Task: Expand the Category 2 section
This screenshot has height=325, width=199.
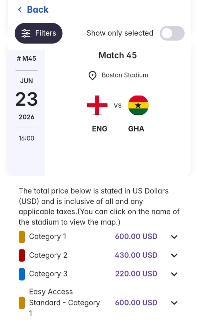Action: [174, 255]
